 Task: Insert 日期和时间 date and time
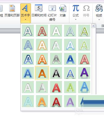[39, 11]
